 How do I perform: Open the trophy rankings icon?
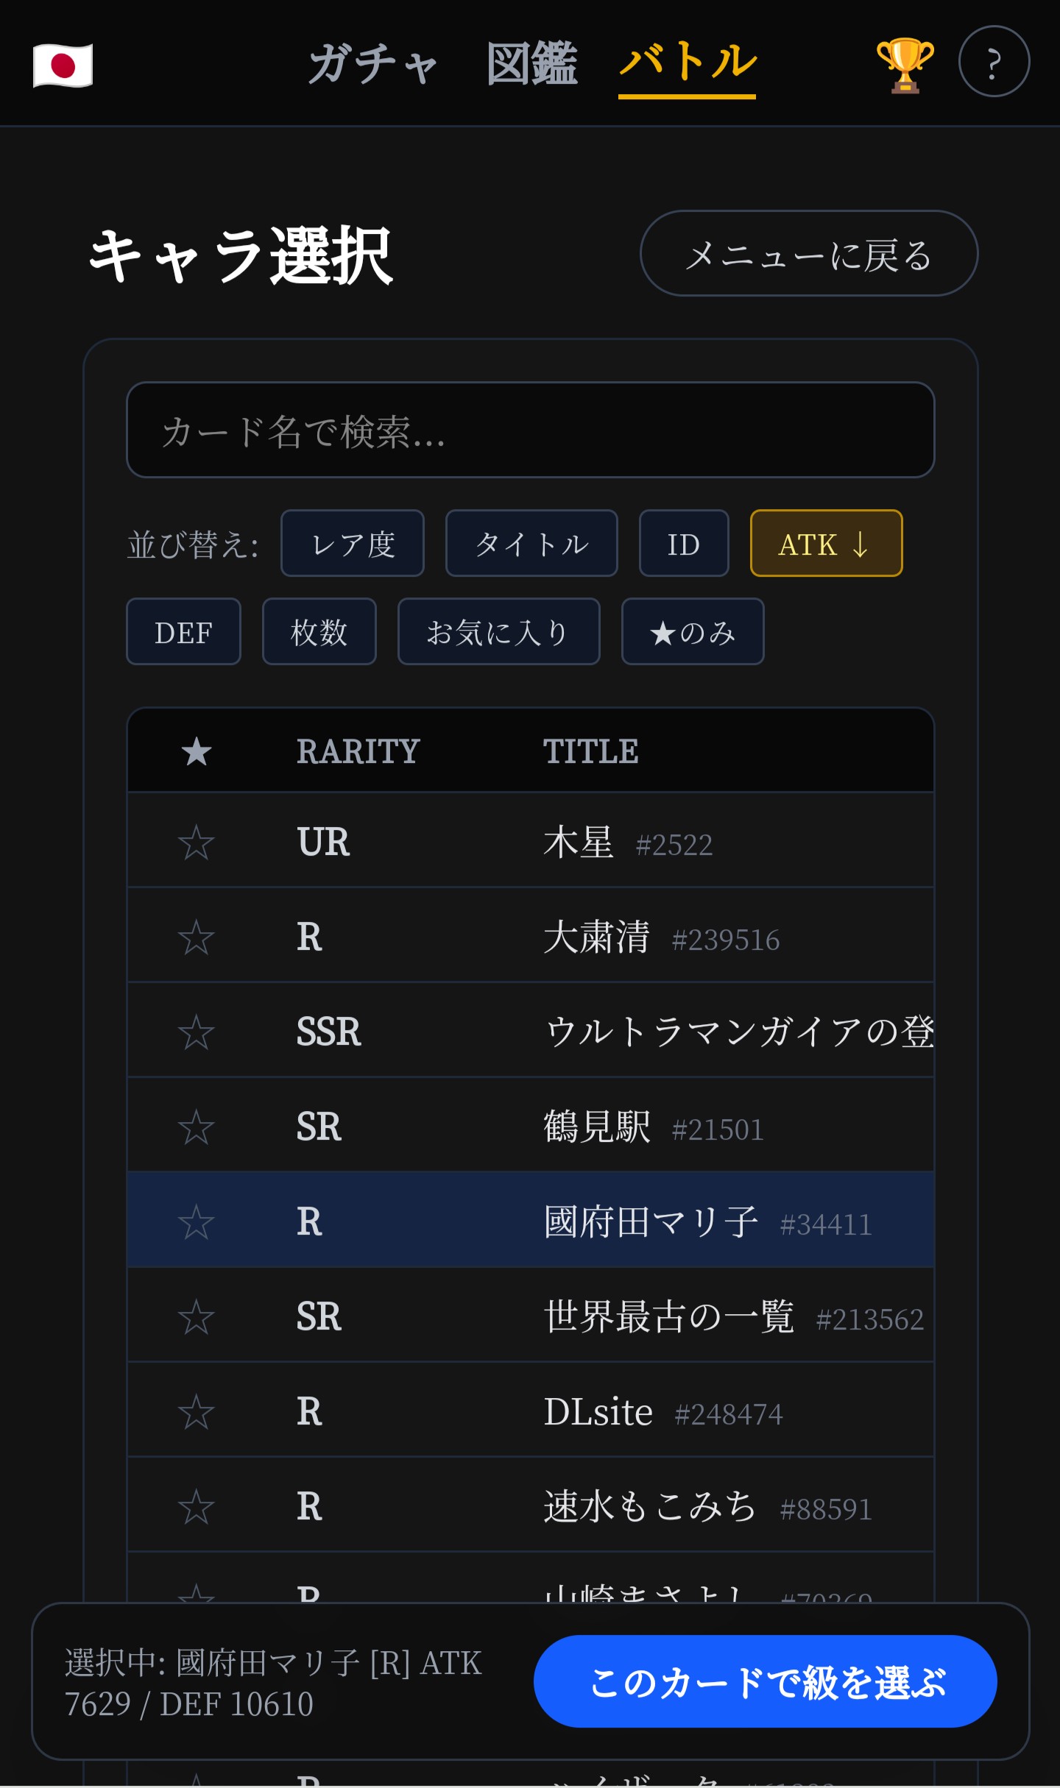coord(905,65)
